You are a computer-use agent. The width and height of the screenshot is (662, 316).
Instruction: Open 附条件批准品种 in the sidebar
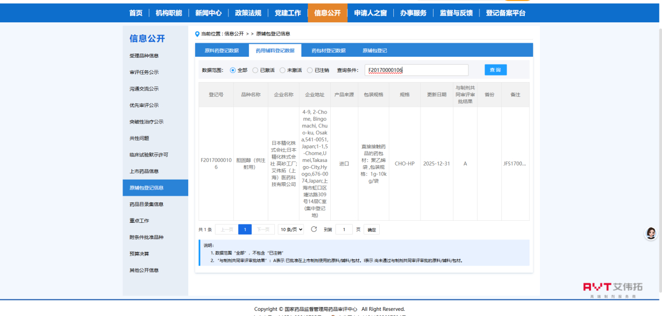155,237
